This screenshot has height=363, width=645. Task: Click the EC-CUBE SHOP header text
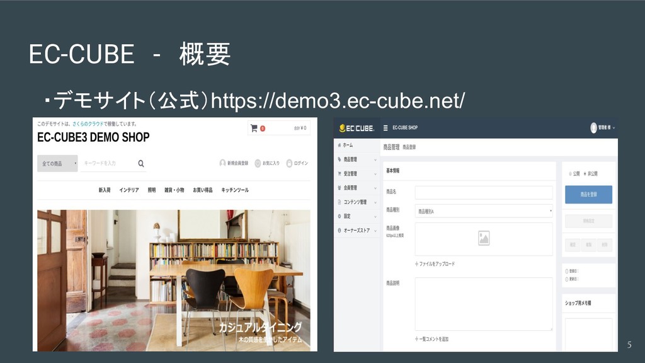(x=405, y=127)
